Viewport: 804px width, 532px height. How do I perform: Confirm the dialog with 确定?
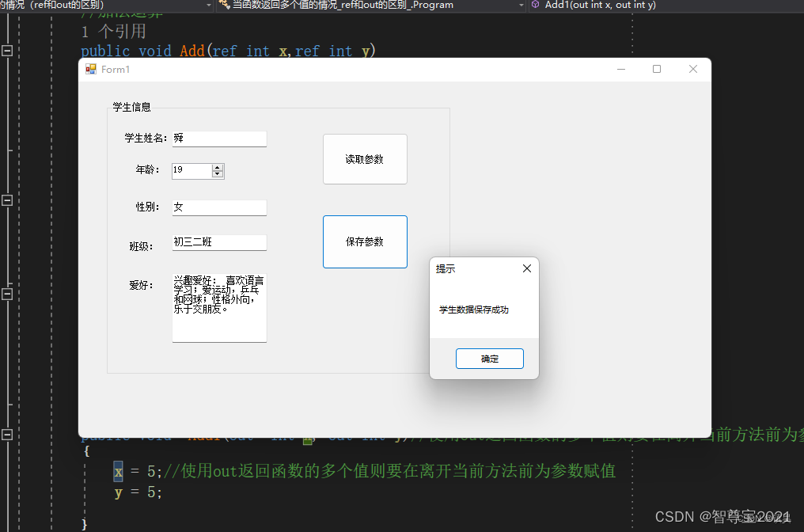coord(489,359)
